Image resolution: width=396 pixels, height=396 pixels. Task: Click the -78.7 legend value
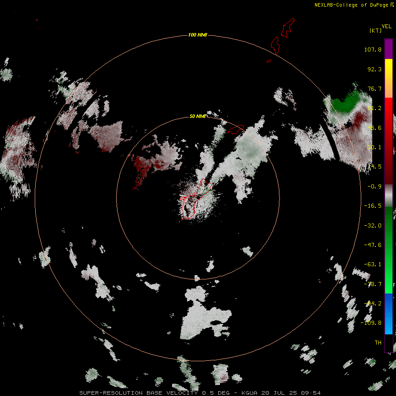(373, 284)
